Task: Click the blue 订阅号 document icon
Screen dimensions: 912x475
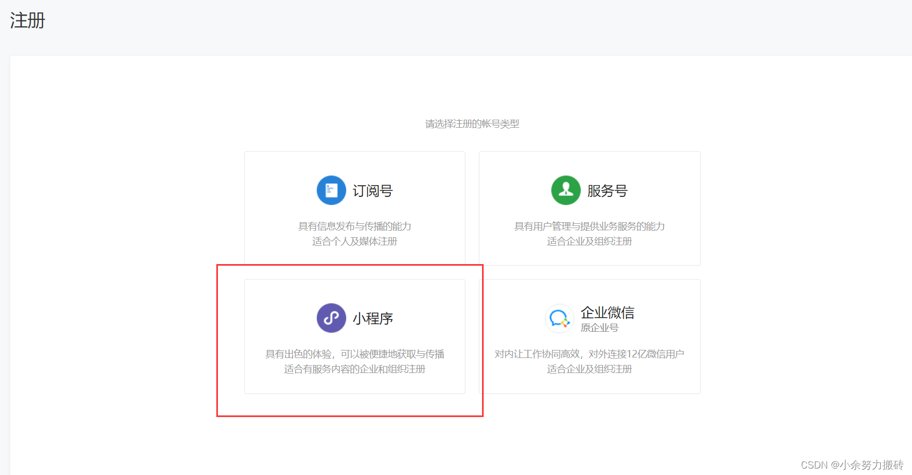Action: pyautogui.click(x=331, y=190)
